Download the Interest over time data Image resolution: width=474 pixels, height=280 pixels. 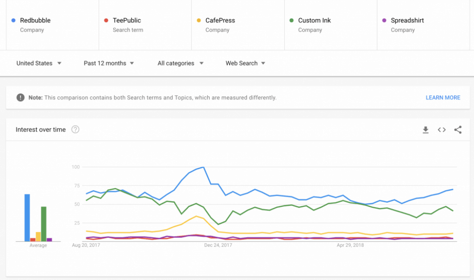pyautogui.click(x=426, y=130)
